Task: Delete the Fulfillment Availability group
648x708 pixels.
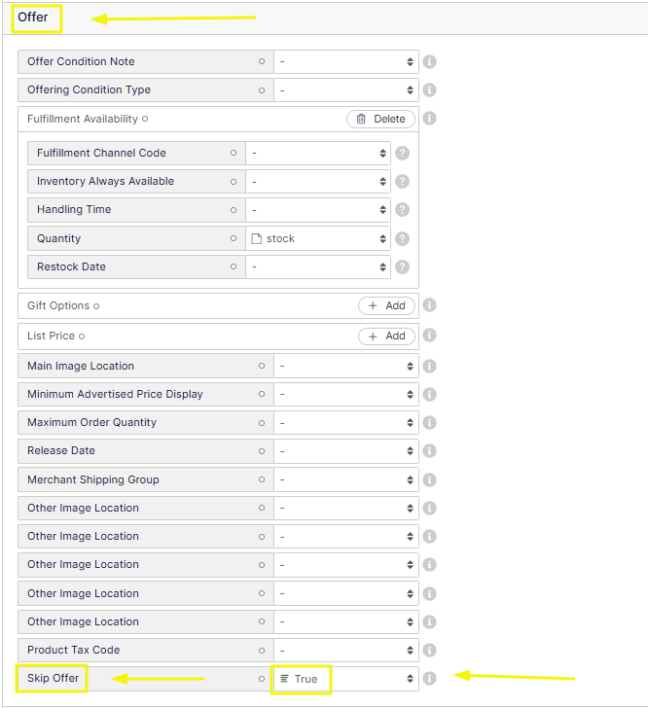Action: tap(380, 119)
